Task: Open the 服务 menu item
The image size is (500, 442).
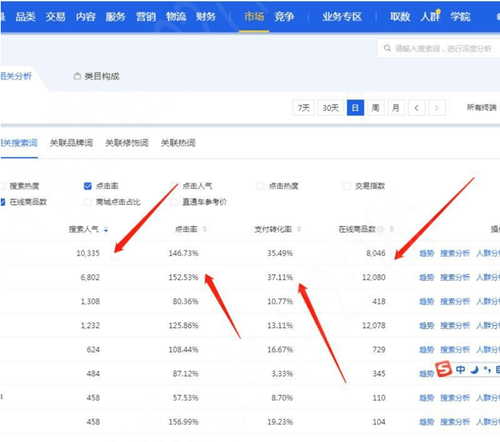Action: click(x=115, y=17)
